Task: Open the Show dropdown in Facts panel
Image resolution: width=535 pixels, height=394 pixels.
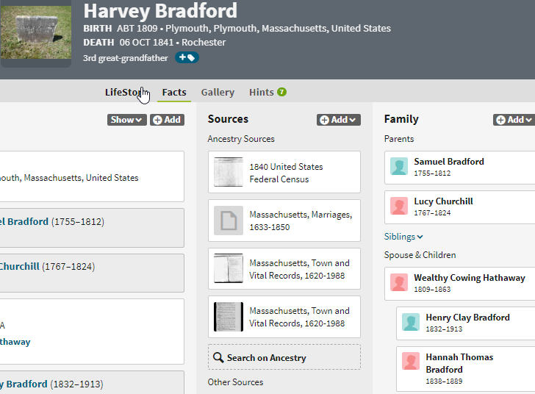Action: click(x=126, y=120)
